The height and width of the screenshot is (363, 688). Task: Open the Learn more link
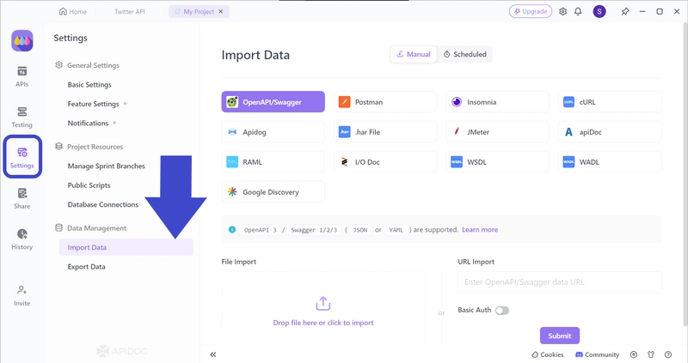pyautogui.click(x=480, y=230)
